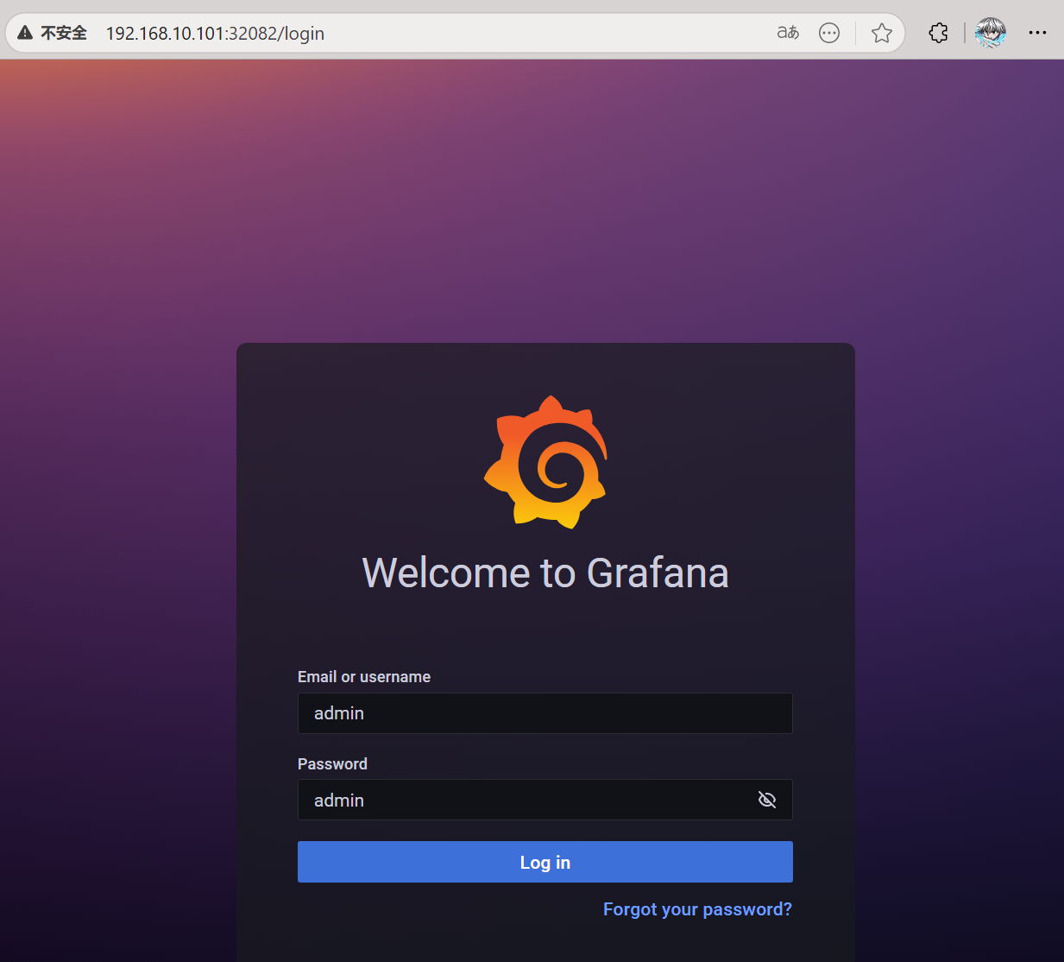Click the circled three-dots icon in address bar
The image size is (1064, 962).
829,33
